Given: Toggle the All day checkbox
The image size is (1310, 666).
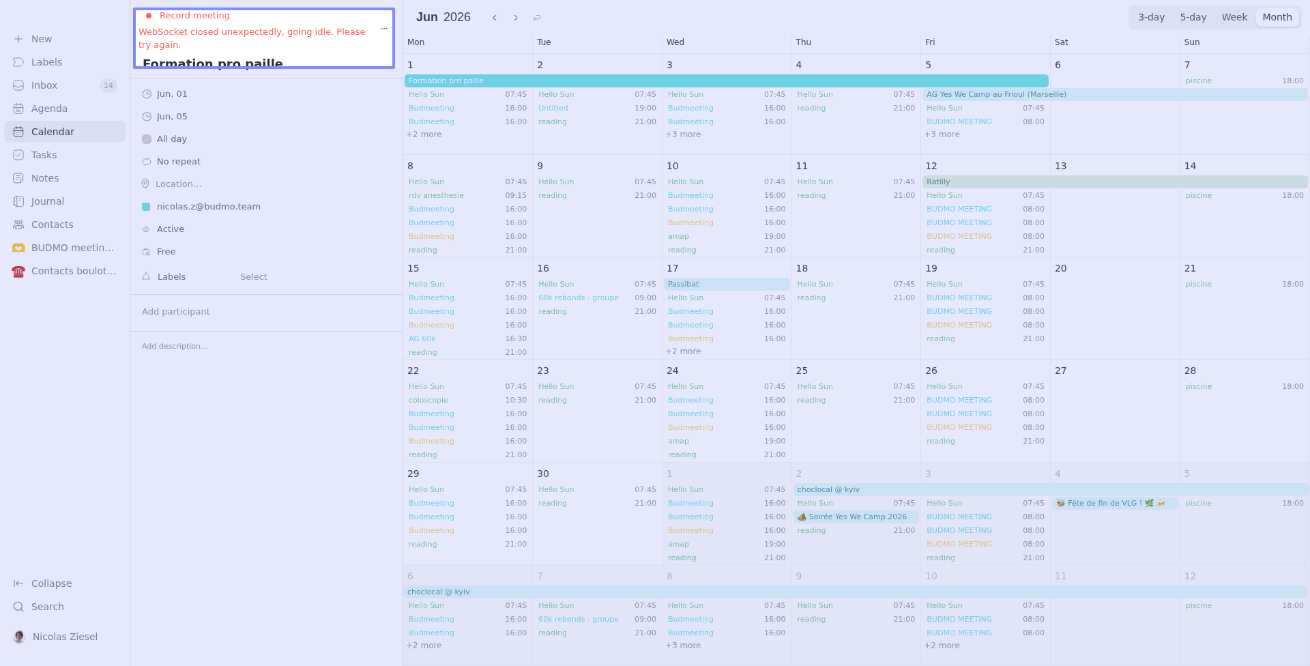Looking at the screenshot, I should coord(147,139).
